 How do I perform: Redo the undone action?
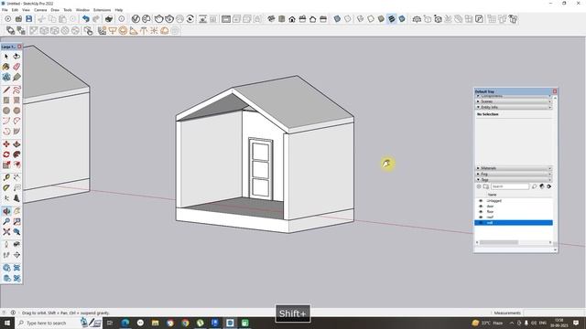pos(96,19)
